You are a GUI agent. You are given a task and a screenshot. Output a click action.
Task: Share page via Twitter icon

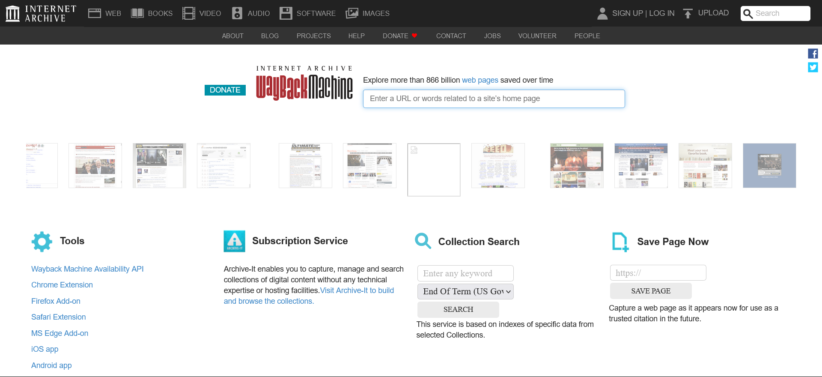click(x=813, y=67)
